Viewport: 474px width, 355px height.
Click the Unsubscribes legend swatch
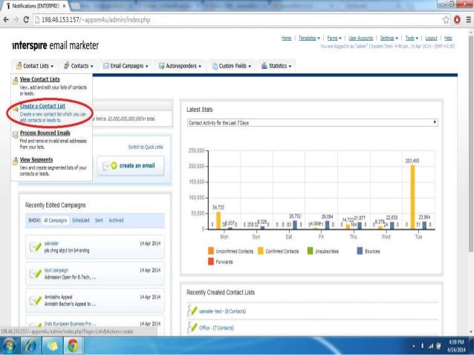[310, 251]
